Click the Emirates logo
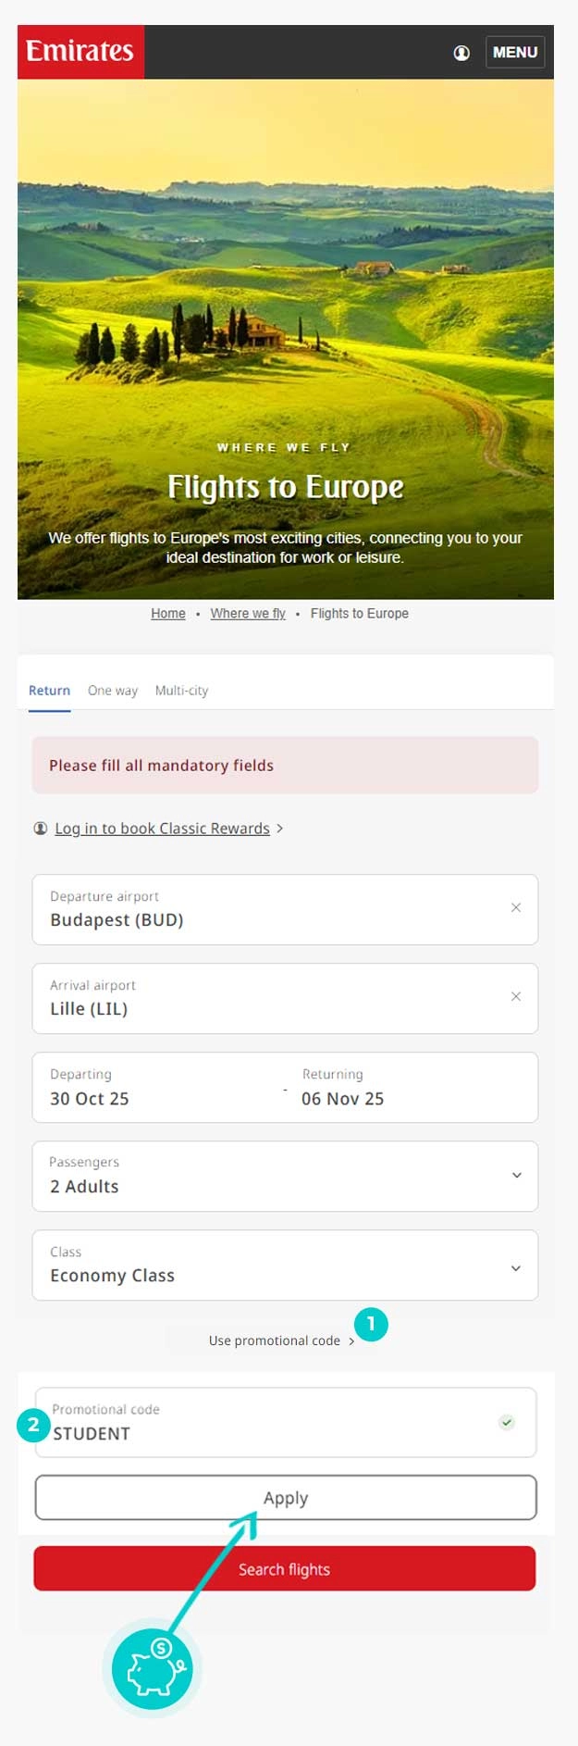The image size is (578, 1746). [80, 52]
